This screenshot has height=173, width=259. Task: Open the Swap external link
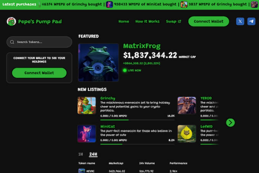pyautogui.click(x=173, y=21)
